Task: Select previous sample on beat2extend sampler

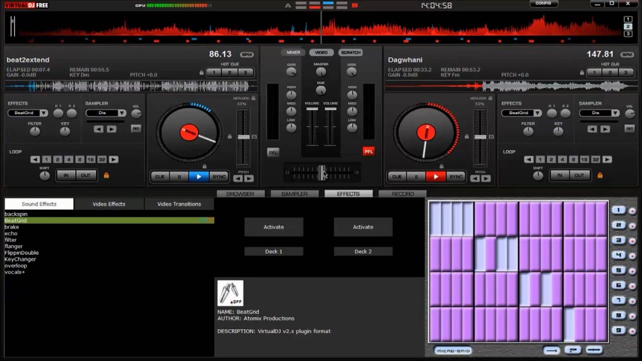Action: pos(99,129)
